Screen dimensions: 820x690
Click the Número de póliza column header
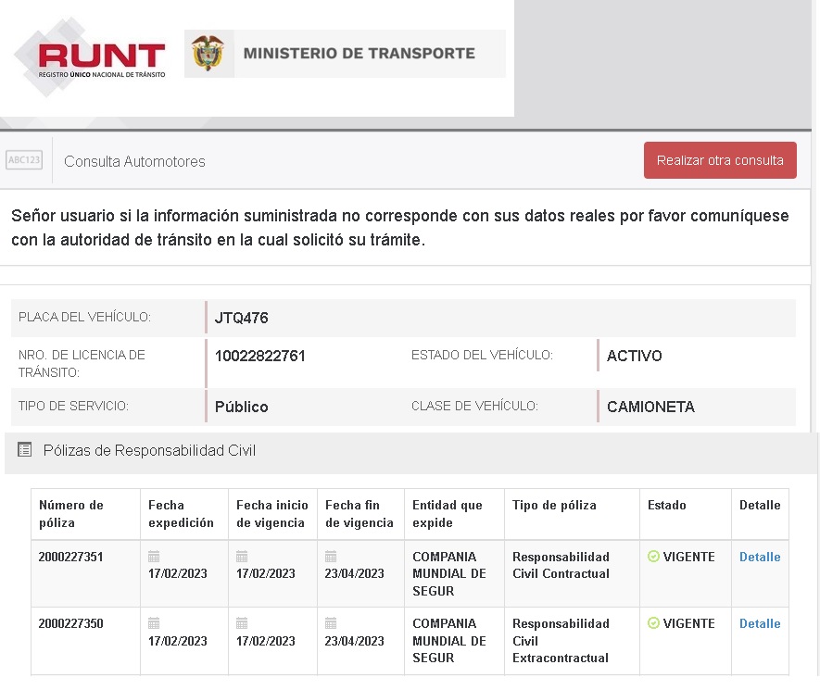pos(71,514)
